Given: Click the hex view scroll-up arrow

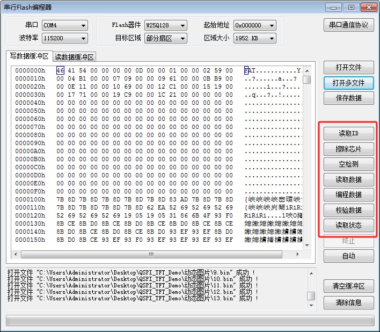Looking at the screenshot, I should pyautogui.click(x=307, y=71).
